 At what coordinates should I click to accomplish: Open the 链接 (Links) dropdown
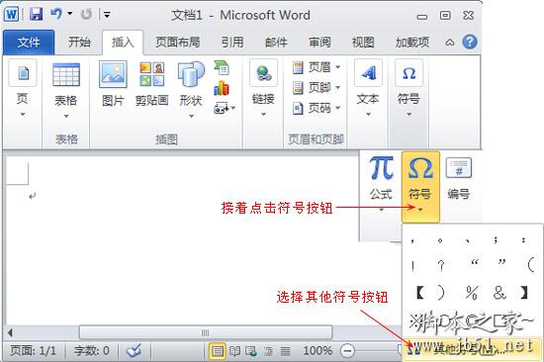point(264,89)
